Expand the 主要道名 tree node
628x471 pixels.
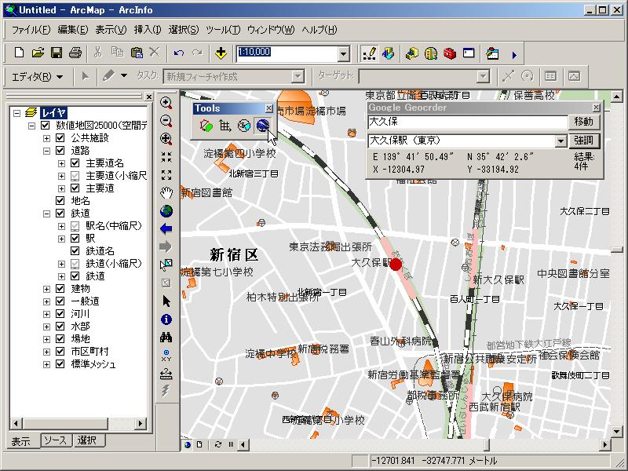(62, 163)
